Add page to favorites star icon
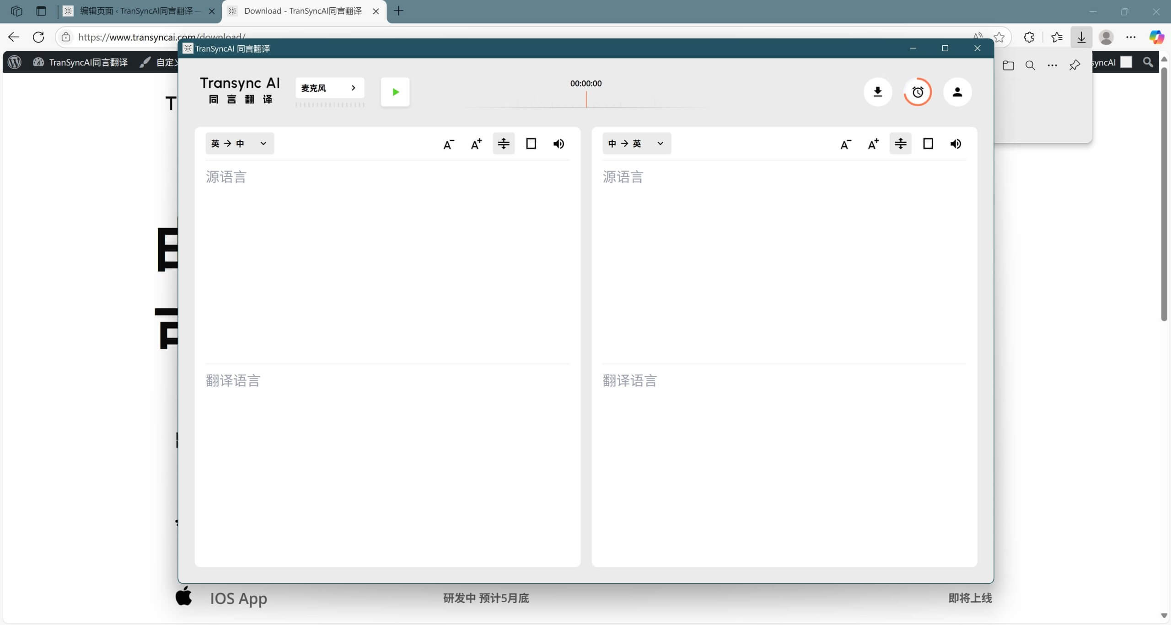The height and width of the screenshot is (625, 1171). coord(999,37)
